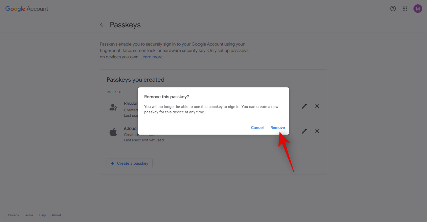Click the purple M account avatar

tap(418, 9)
